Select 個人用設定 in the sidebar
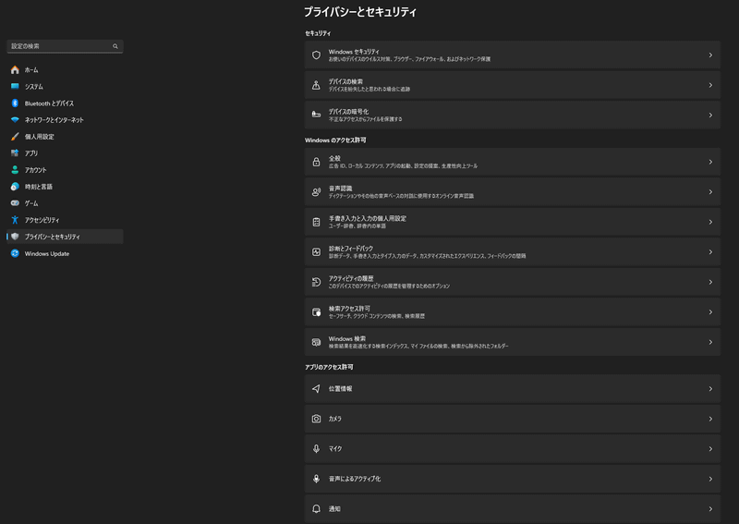This screenshot has height=524, width=739. pos(65,136)
